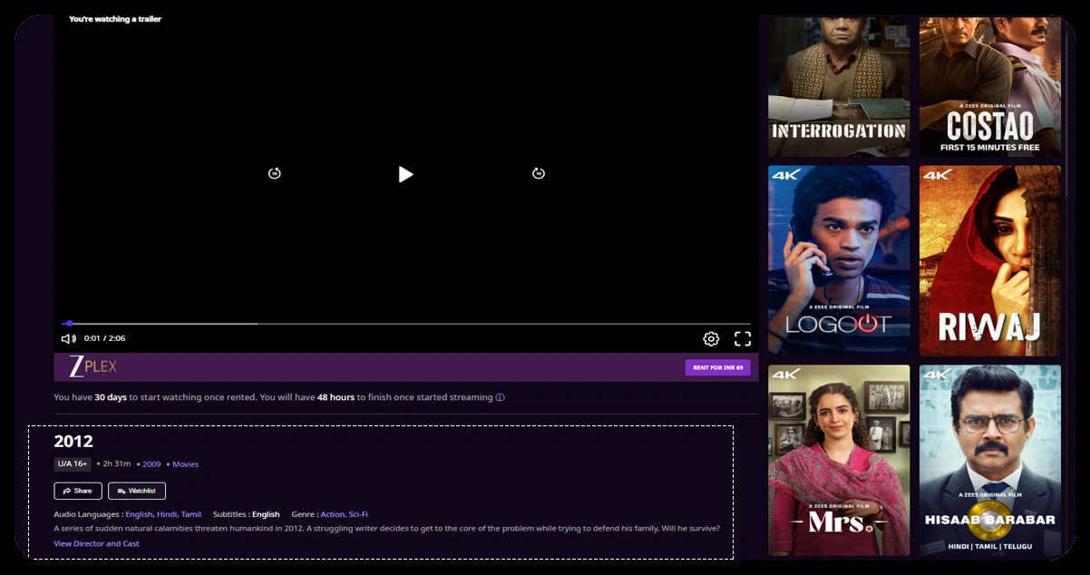
Task: Open the Costao movie poster
Action: click(x=989, y=86)
